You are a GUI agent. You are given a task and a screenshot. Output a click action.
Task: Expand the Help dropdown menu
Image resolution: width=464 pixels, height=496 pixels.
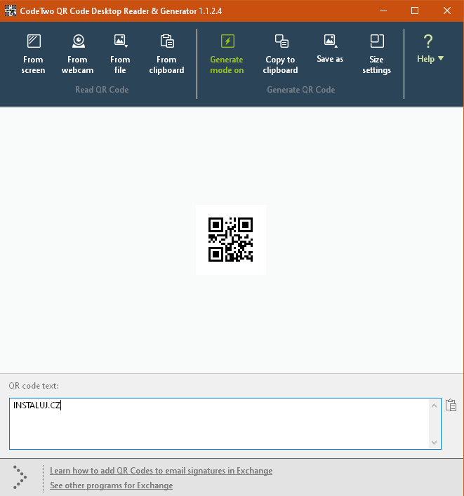(x=430, y=49)
